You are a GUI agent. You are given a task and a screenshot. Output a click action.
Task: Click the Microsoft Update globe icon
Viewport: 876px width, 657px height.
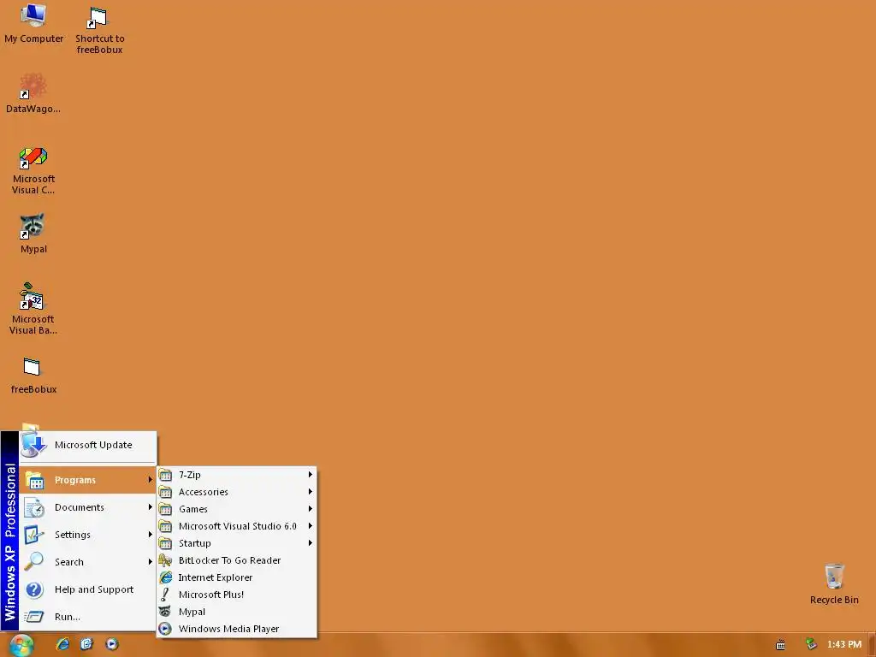tap(33, 445)
